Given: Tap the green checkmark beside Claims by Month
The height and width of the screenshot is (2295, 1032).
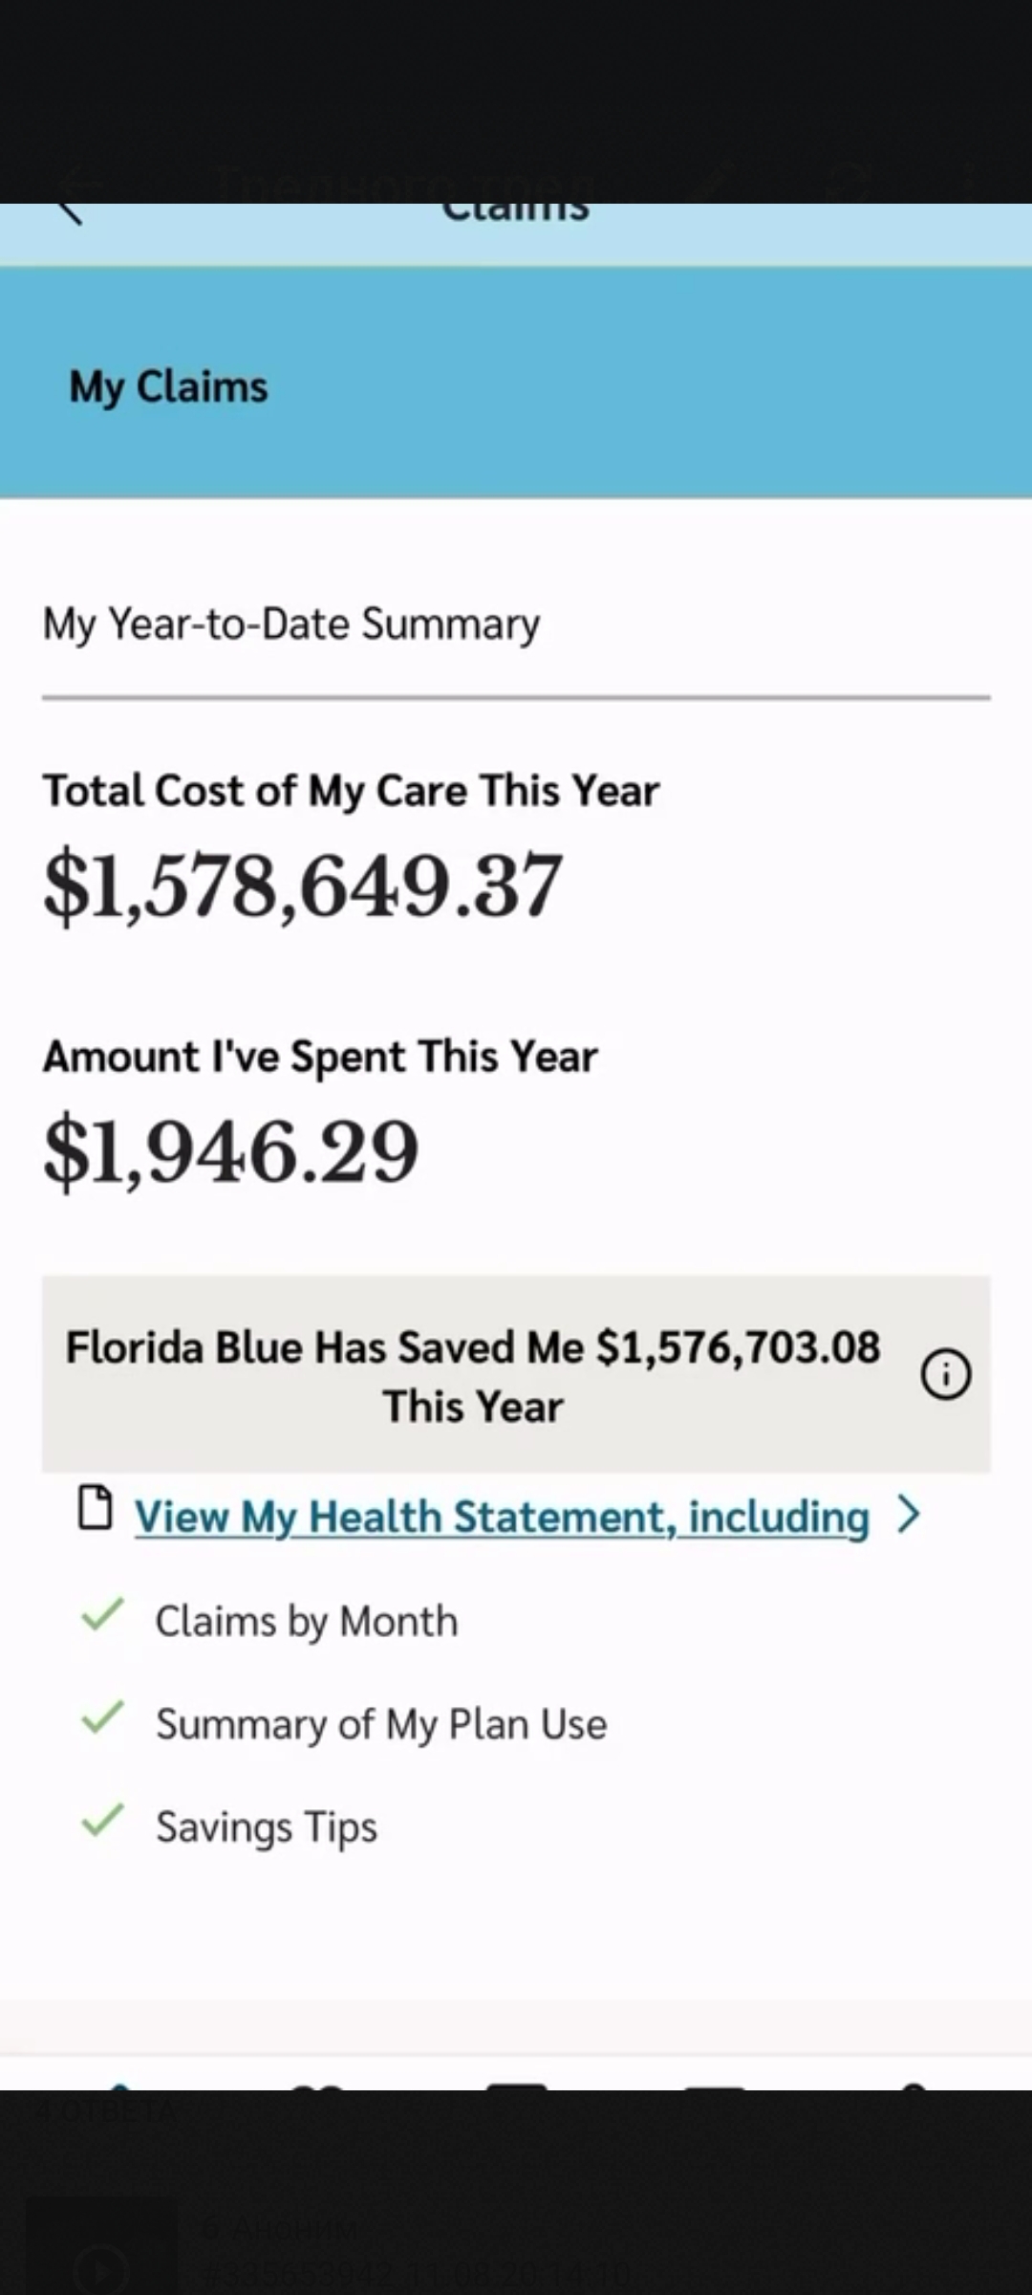Looking at the screenshot, I should 103,1614.
